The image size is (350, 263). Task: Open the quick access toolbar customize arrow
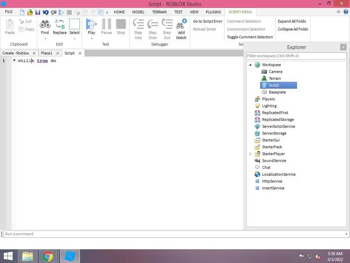coord(107,13)
